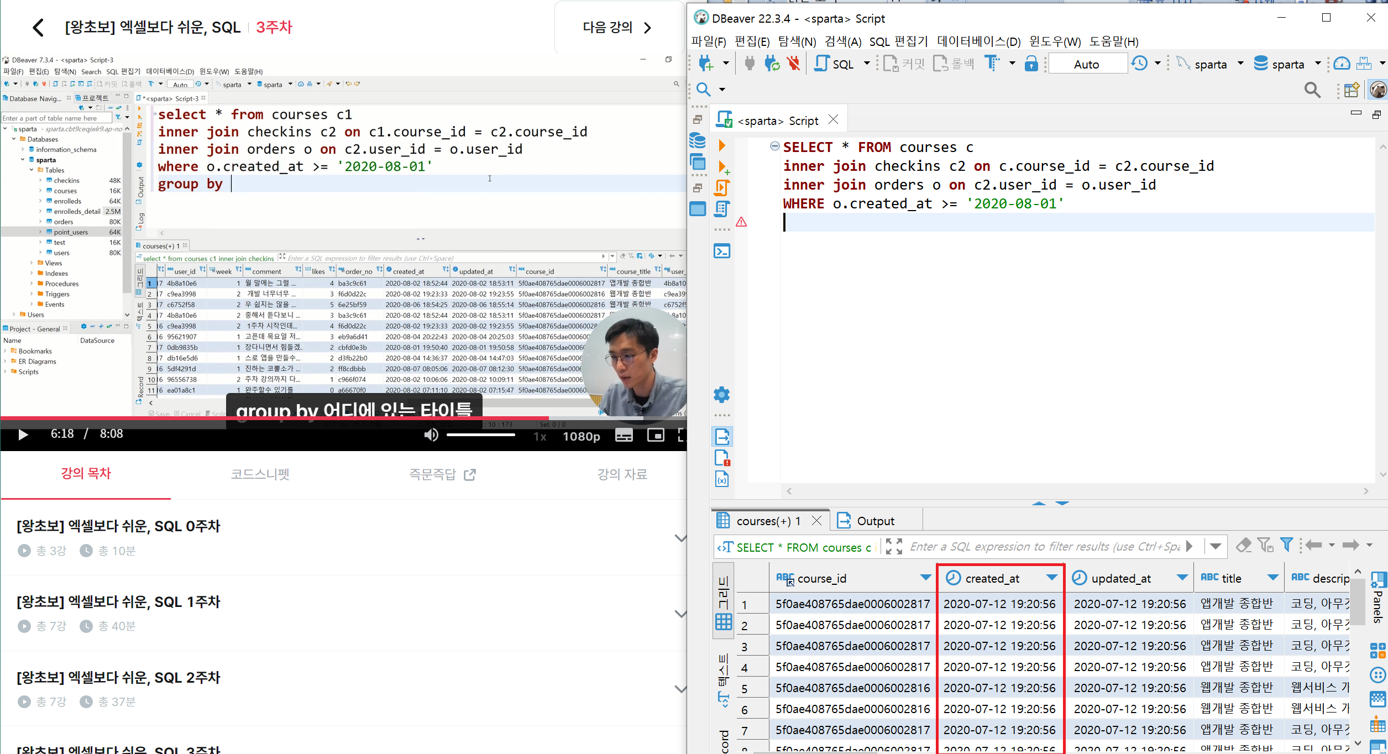Screen dimensions: 1388x754
Task: Switch to the Output results tab
Action: (866, 521)
